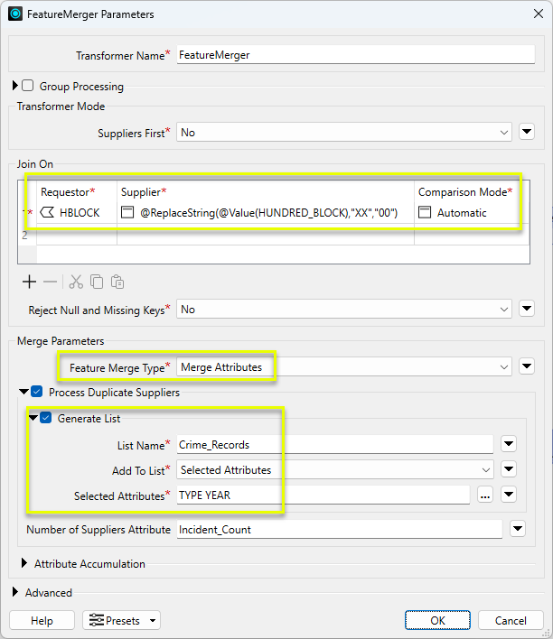The width and height of the screenshot is (553, 639).
Task: Expand the Advanced section
Action: [x=16, y=593]
